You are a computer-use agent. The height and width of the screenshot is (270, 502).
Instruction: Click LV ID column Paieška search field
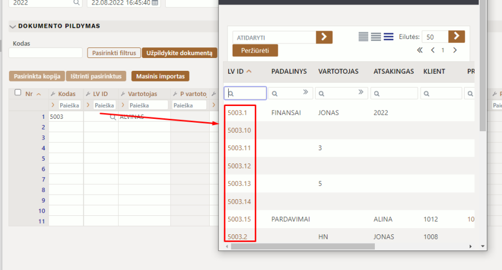click(104, 105)
